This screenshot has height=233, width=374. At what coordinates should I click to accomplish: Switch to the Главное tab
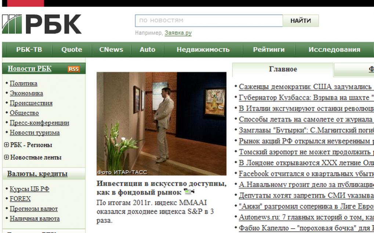tap(283, 69)
